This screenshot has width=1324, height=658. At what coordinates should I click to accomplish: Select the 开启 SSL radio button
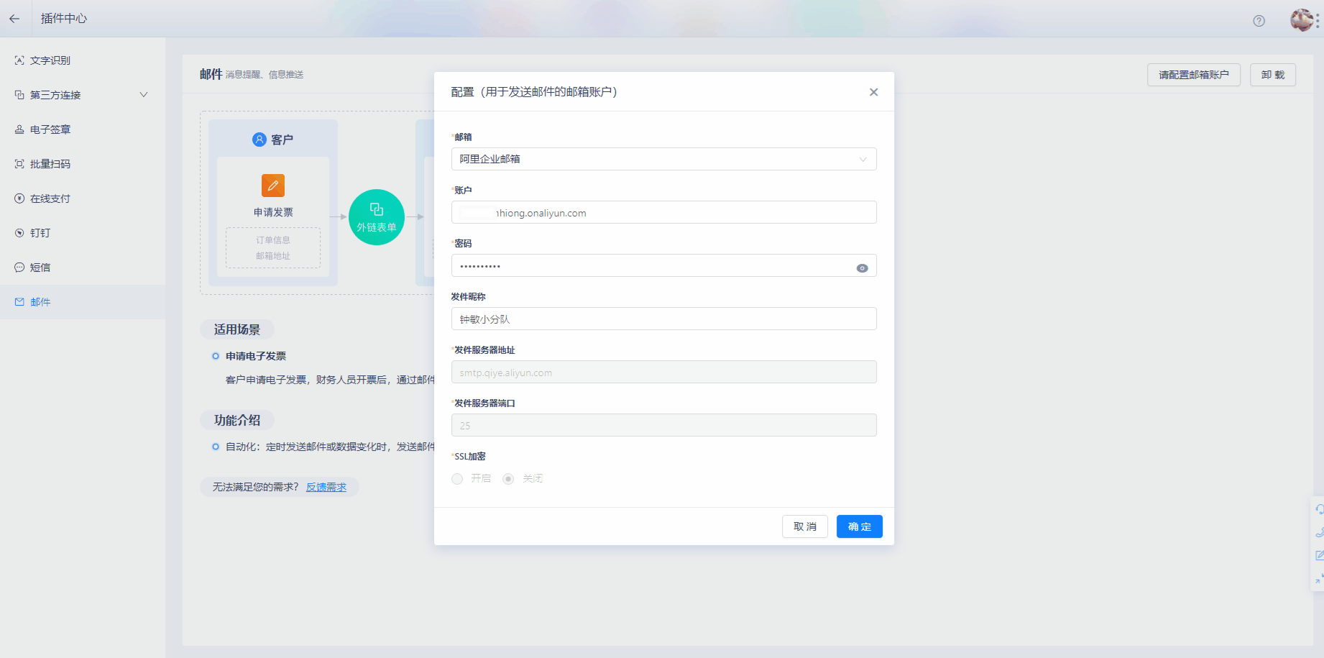(457, 479)
